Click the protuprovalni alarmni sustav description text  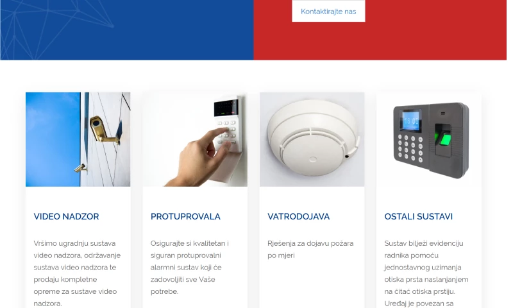[190, 268]
